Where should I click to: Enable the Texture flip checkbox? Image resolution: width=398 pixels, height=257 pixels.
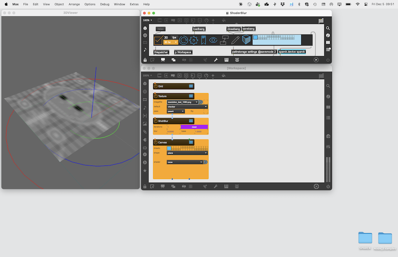point(206,111)
